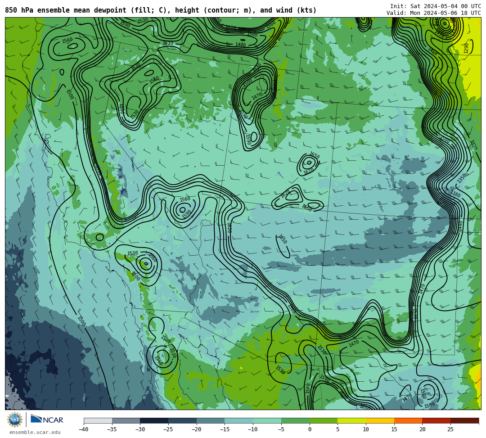Click the 5 to 10 yellow-green swatch
This screenshot has height=438, width=486.
click(352, 420)
